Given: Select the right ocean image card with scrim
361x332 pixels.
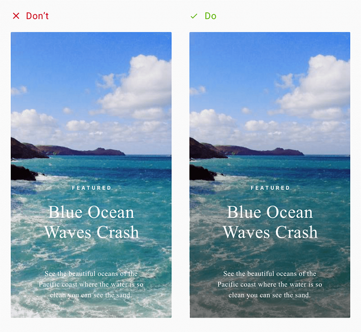Looking at the screenshot, I should pyautogui.click(x=270, y=175).
